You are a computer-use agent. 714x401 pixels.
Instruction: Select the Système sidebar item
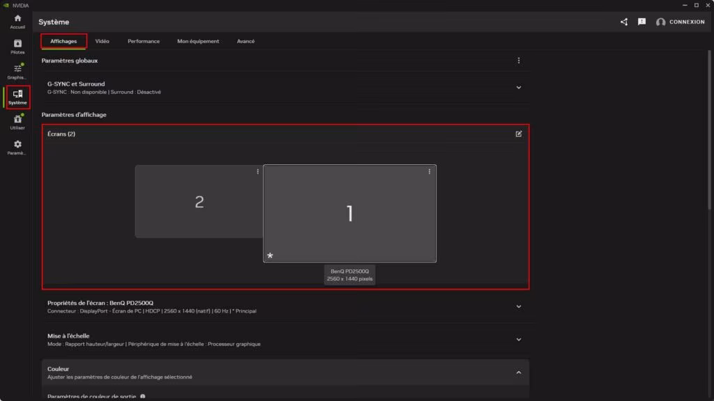coord(17,97)
